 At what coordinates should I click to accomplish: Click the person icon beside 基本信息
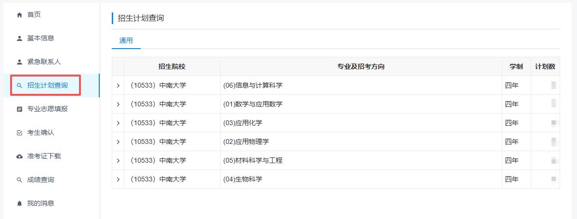(x=19, y=39)
